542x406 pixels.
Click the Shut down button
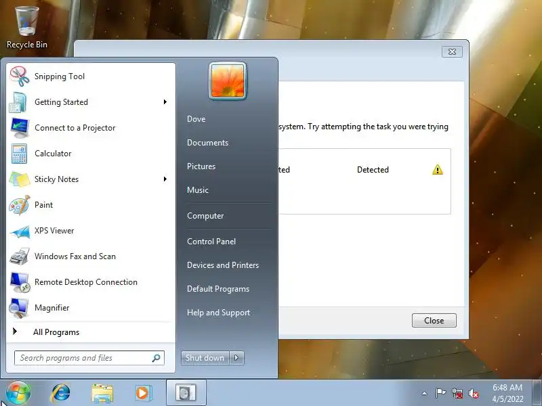(x=205, y=358)
